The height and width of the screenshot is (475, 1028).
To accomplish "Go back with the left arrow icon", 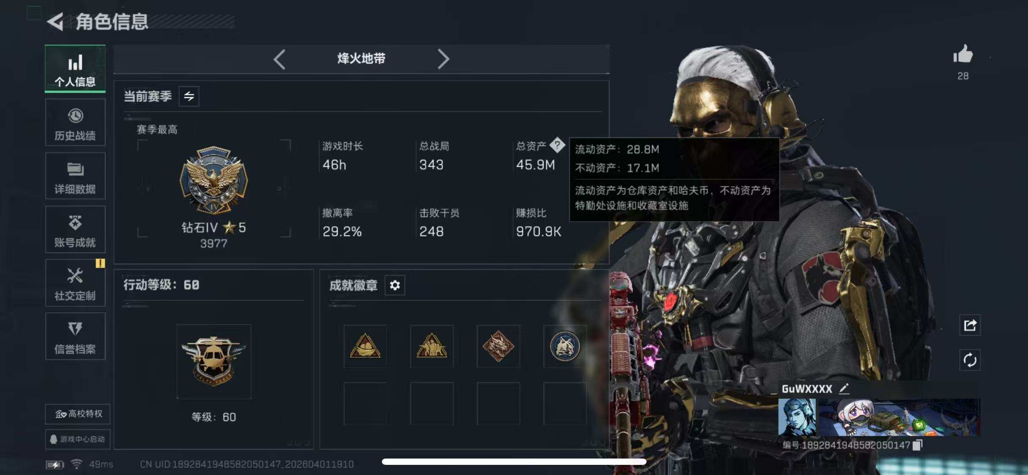I will (55, 22).
